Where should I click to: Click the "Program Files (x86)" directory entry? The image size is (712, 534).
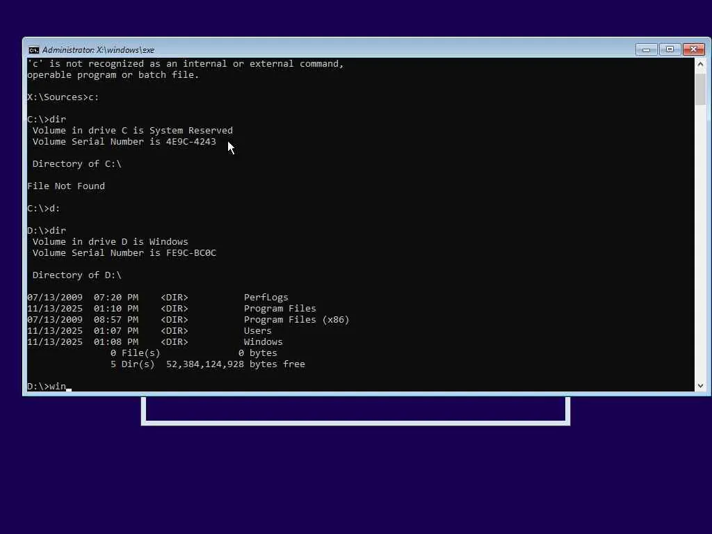[188, 320]
